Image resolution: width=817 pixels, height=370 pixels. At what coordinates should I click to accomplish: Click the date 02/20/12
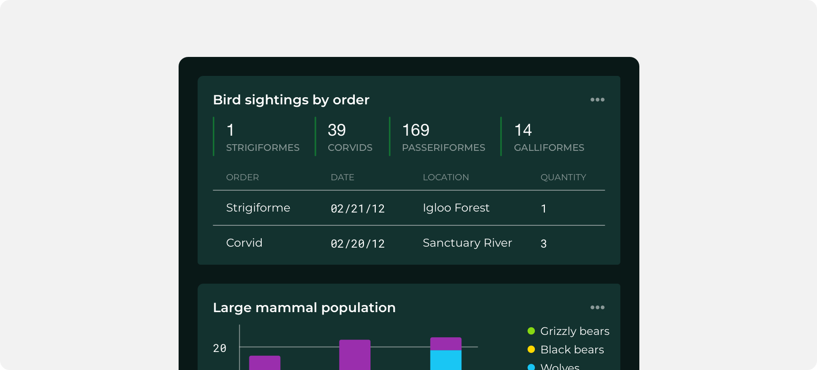tap(358, 243)
